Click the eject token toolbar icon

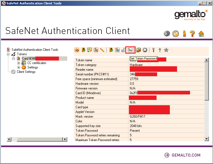click(x=145, y=50)
